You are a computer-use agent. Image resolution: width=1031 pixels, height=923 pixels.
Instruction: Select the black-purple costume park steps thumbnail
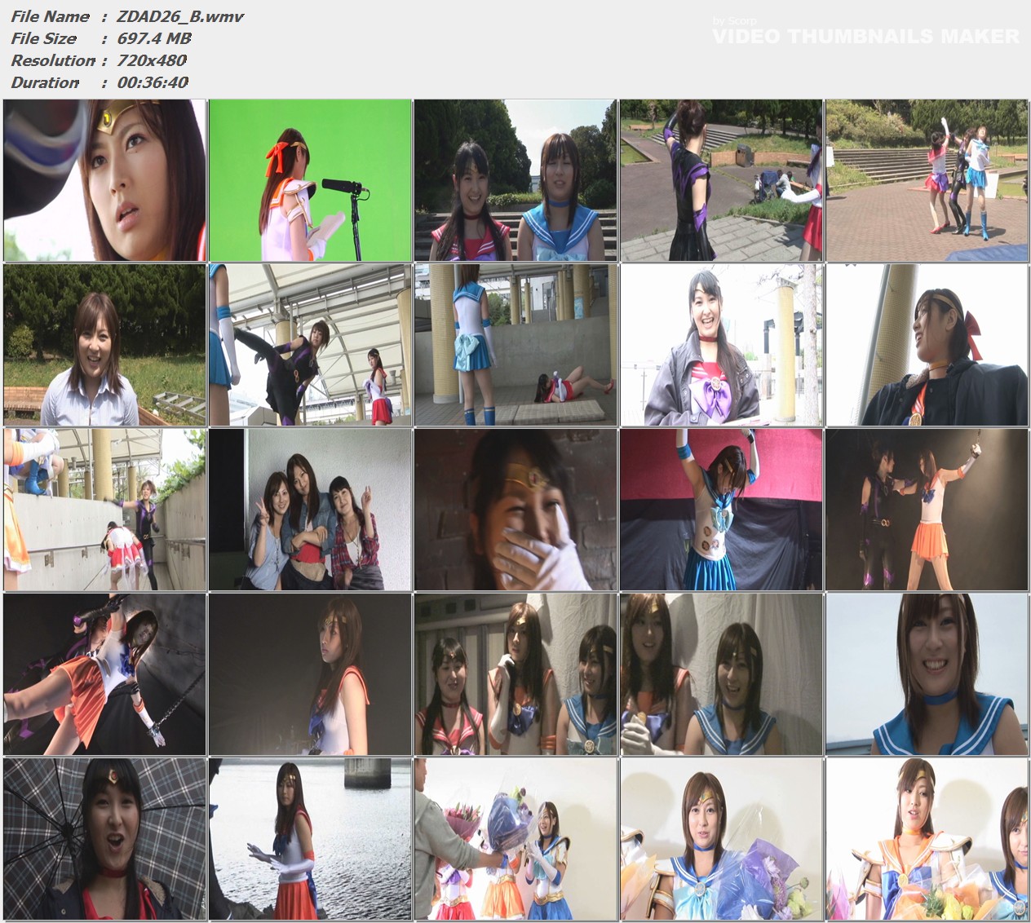[x=721, y=180]
